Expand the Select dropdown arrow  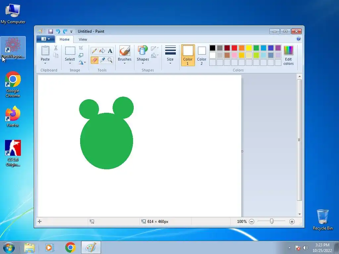(x=70, y=63)
